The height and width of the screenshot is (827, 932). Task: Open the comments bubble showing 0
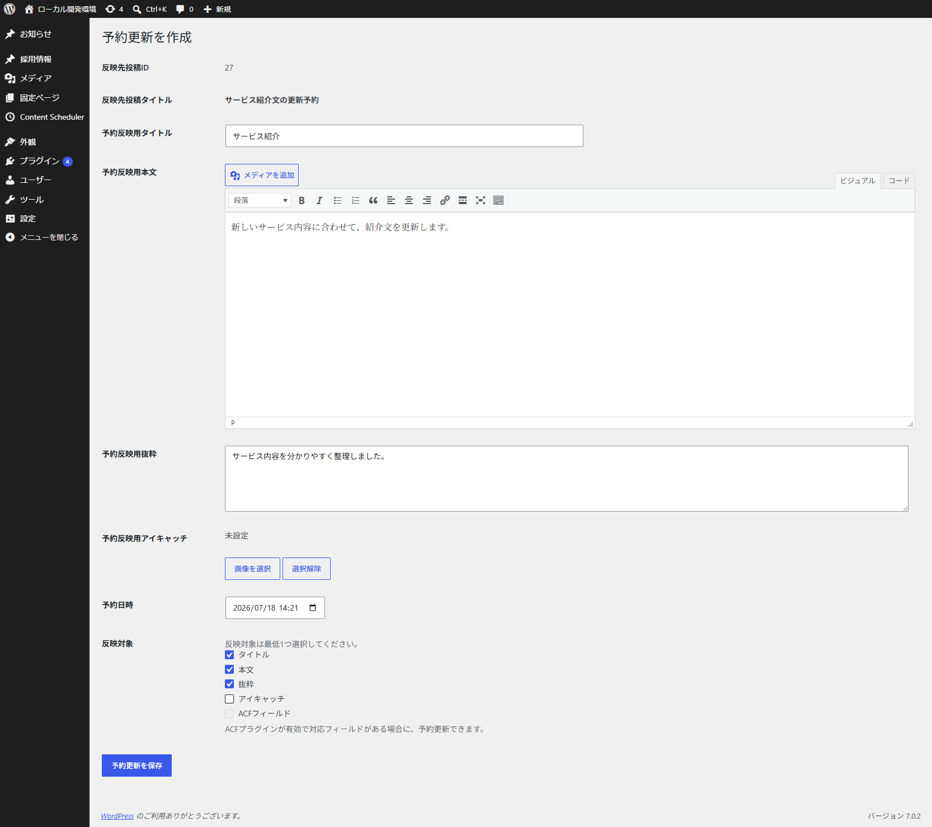point(185,9)
